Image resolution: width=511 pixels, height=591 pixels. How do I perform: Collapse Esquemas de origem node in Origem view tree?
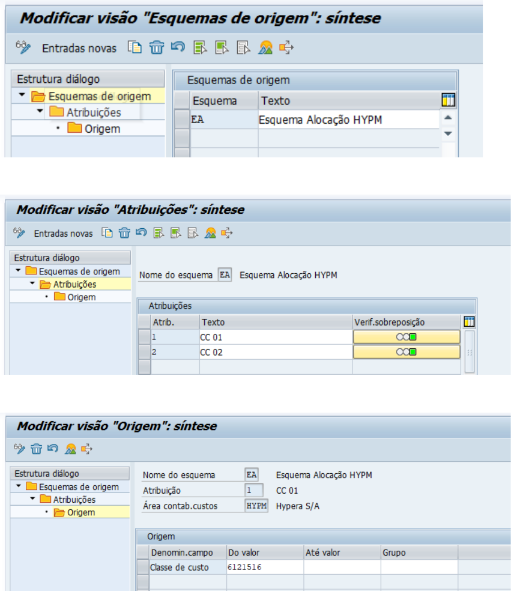[19, 486]
